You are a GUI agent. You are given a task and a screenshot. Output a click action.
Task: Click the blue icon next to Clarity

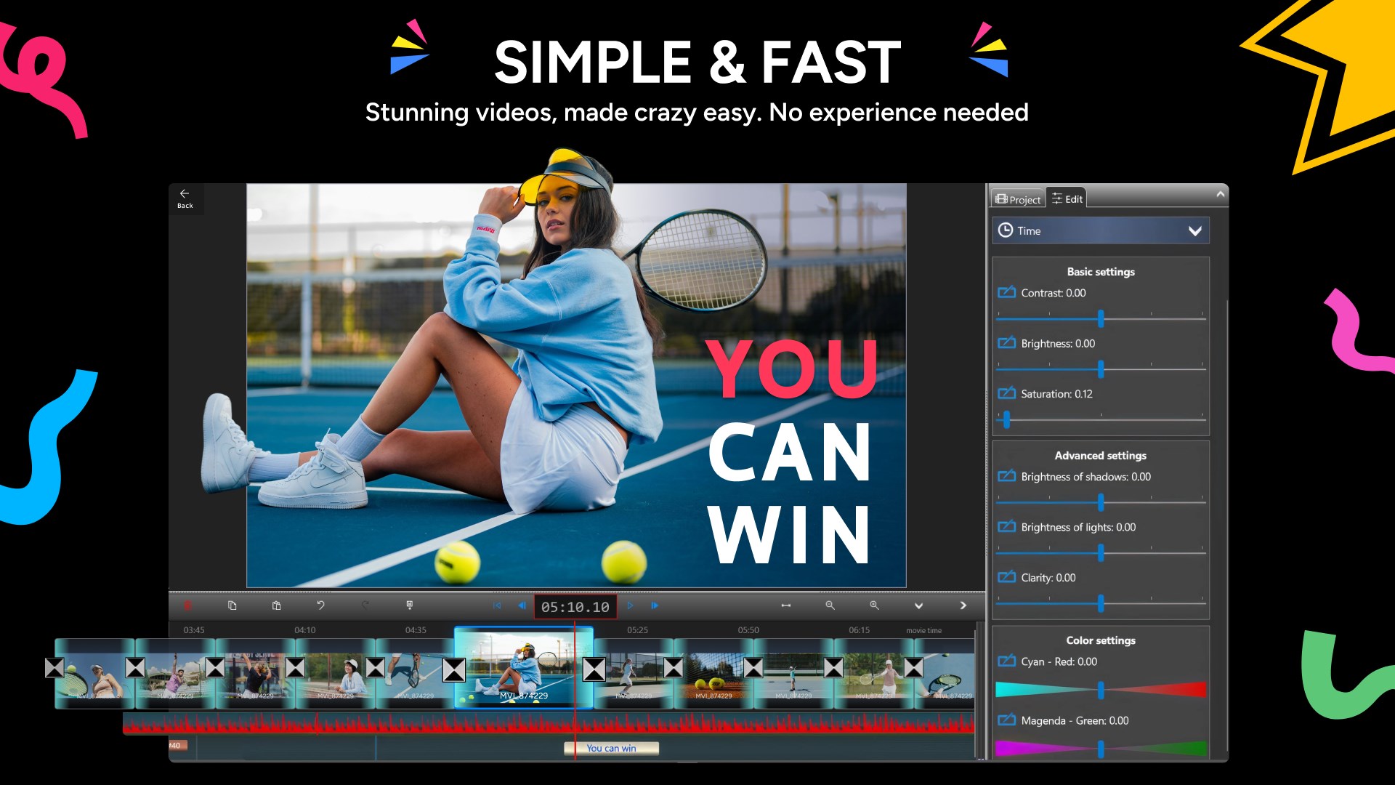pyautogui.click(x=1007, y=577)
